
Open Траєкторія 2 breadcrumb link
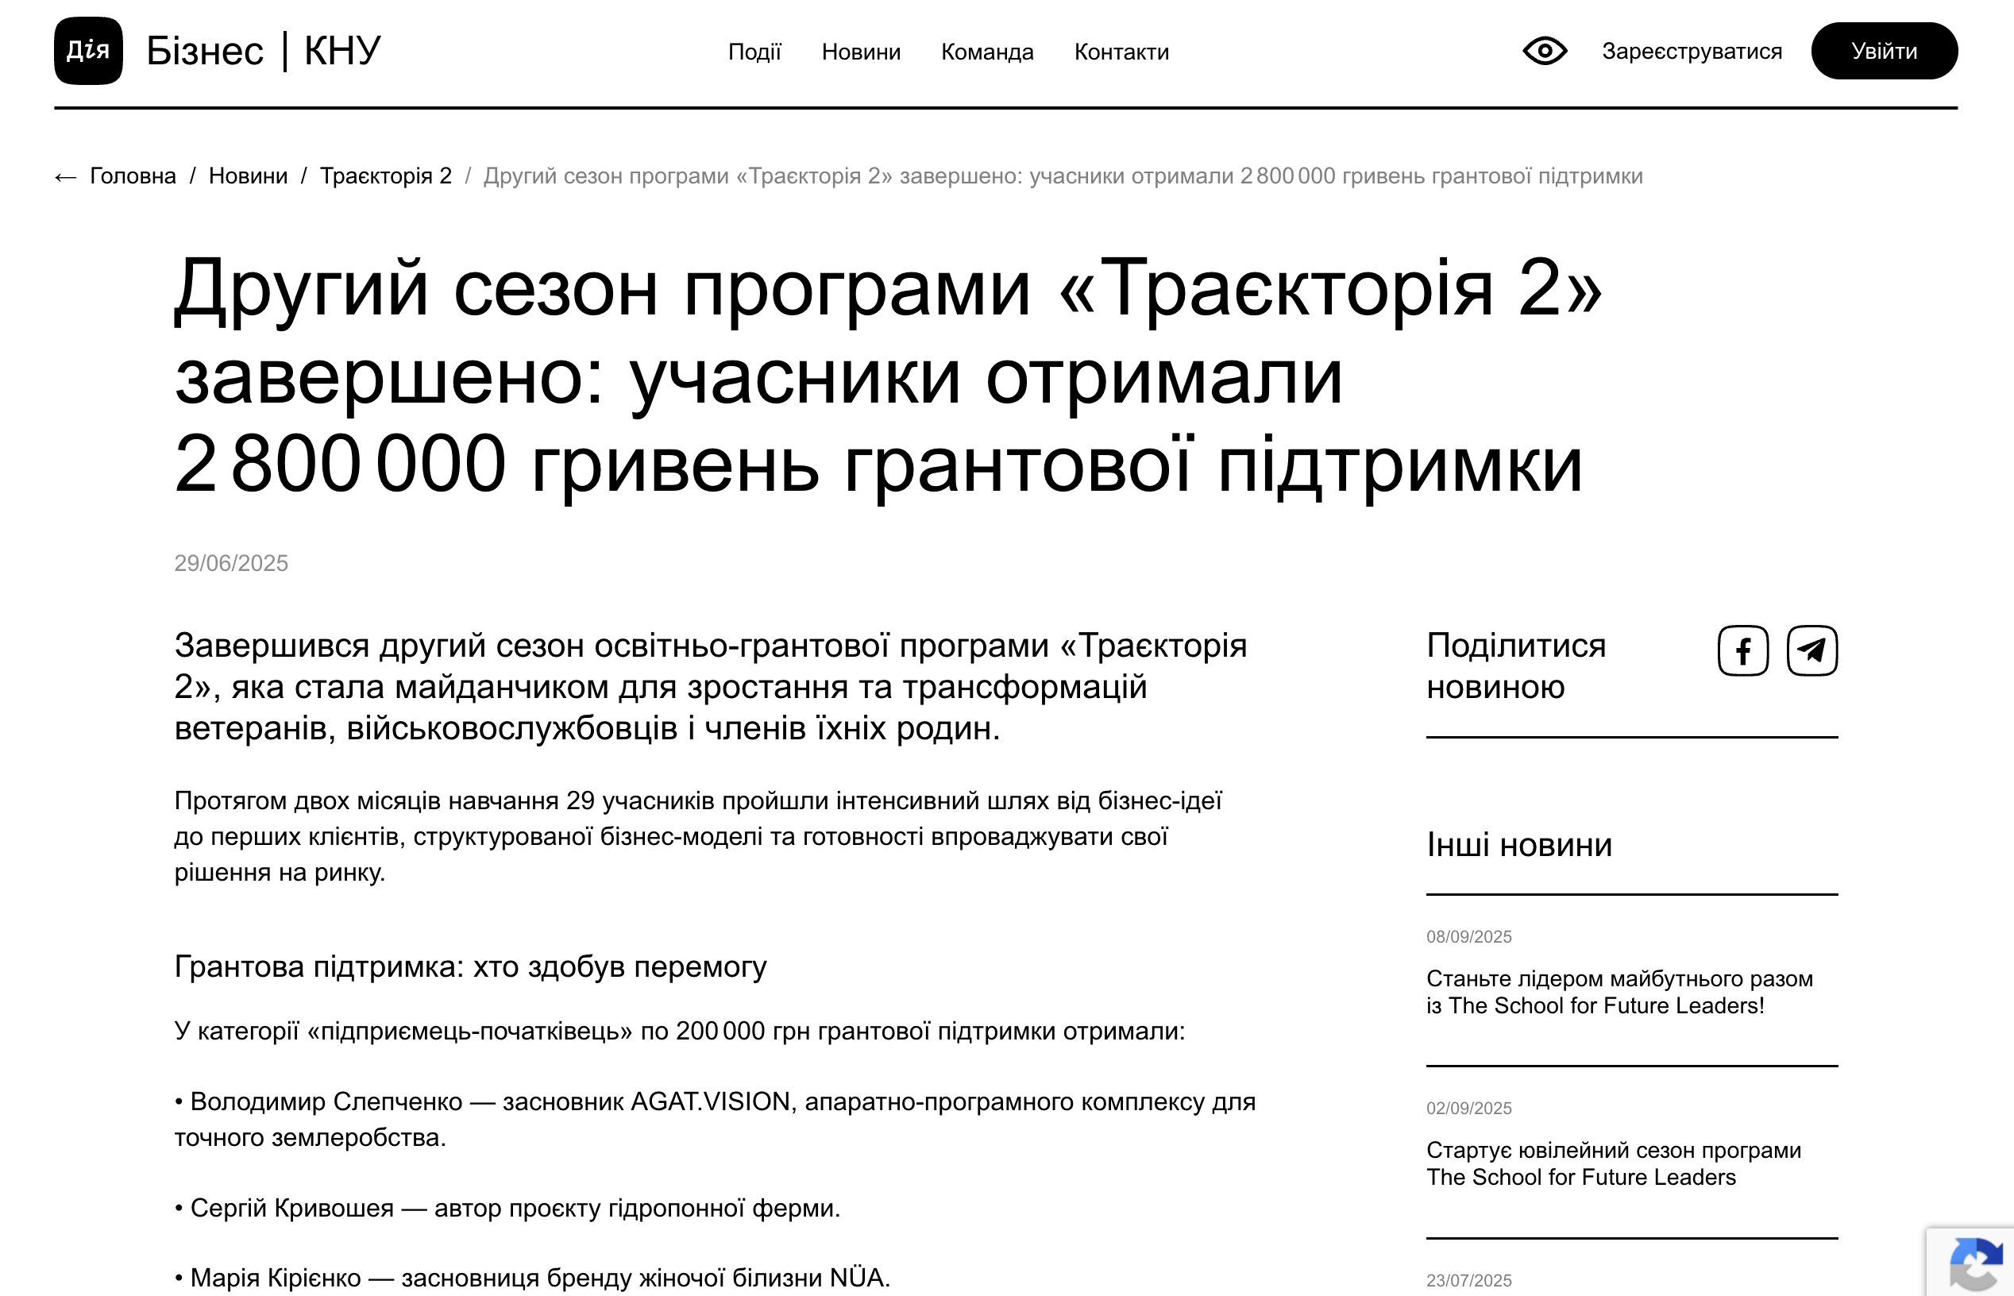coord(385,175)
